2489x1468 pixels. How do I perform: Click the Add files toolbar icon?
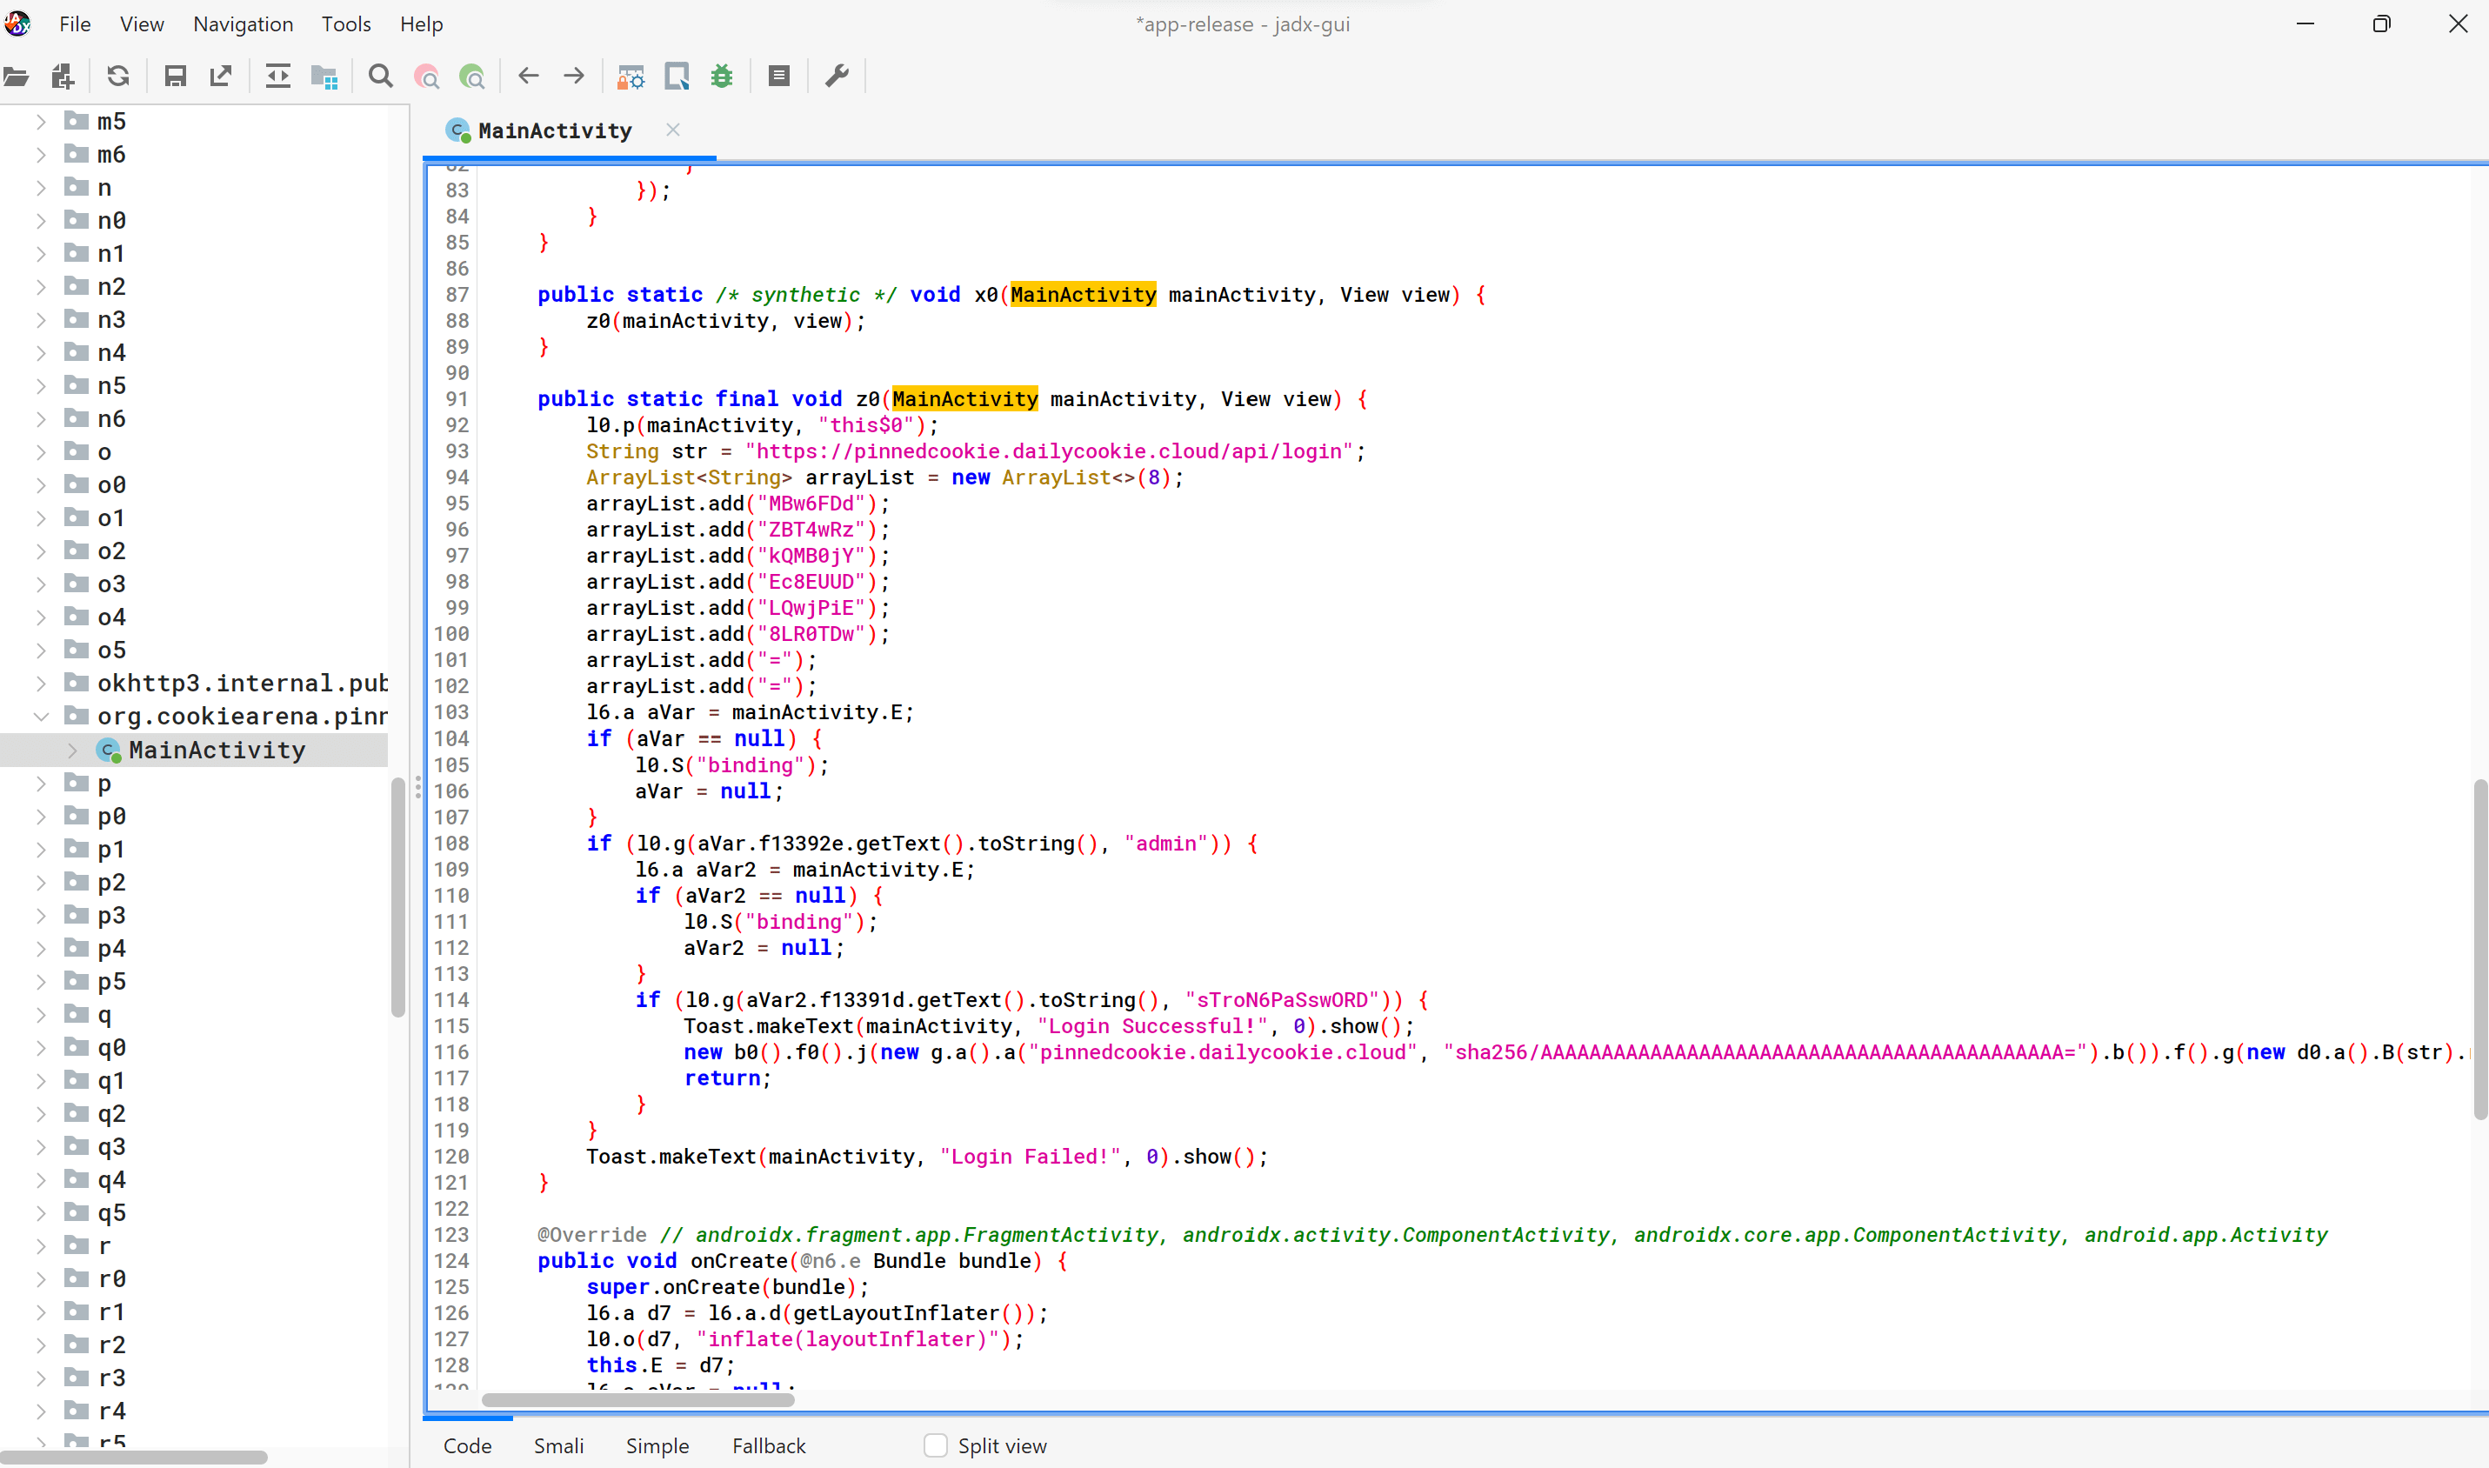[63, 77]
